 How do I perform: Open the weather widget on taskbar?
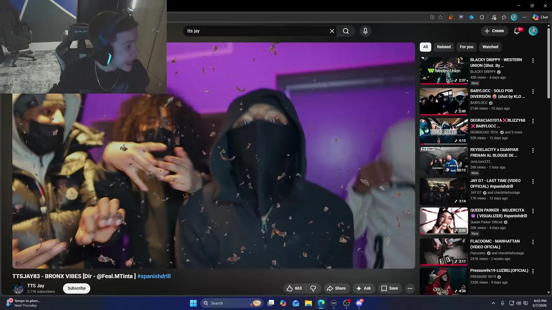click(x=23, y=303)
